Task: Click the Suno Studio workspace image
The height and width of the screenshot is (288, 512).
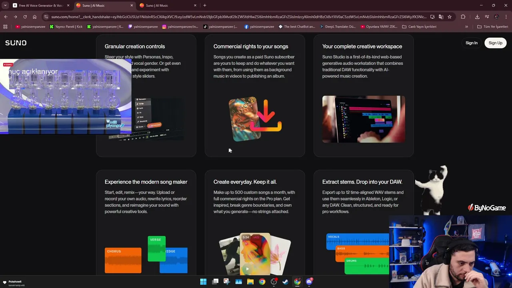Action: point(364,119)
